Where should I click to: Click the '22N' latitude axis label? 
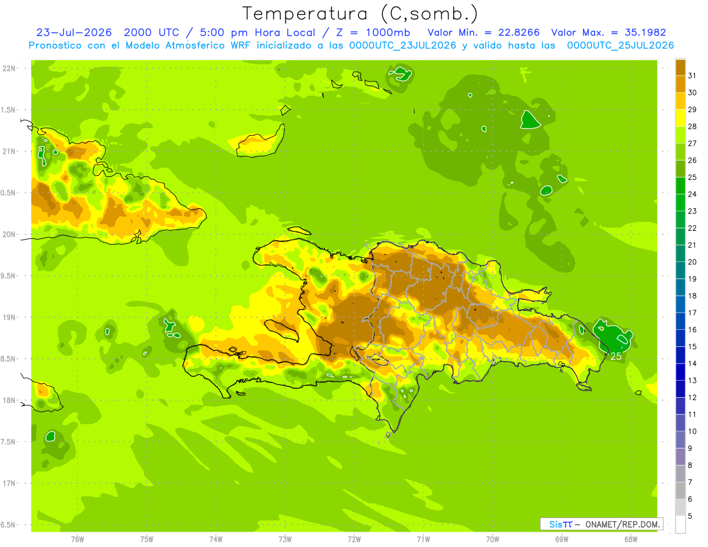click(9, 68)
